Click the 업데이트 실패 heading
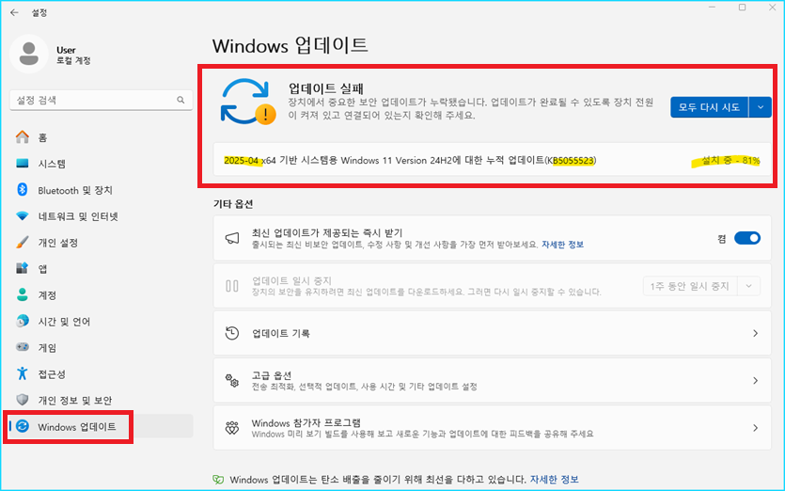Screen dimensions: 785x491 (325, 88)
